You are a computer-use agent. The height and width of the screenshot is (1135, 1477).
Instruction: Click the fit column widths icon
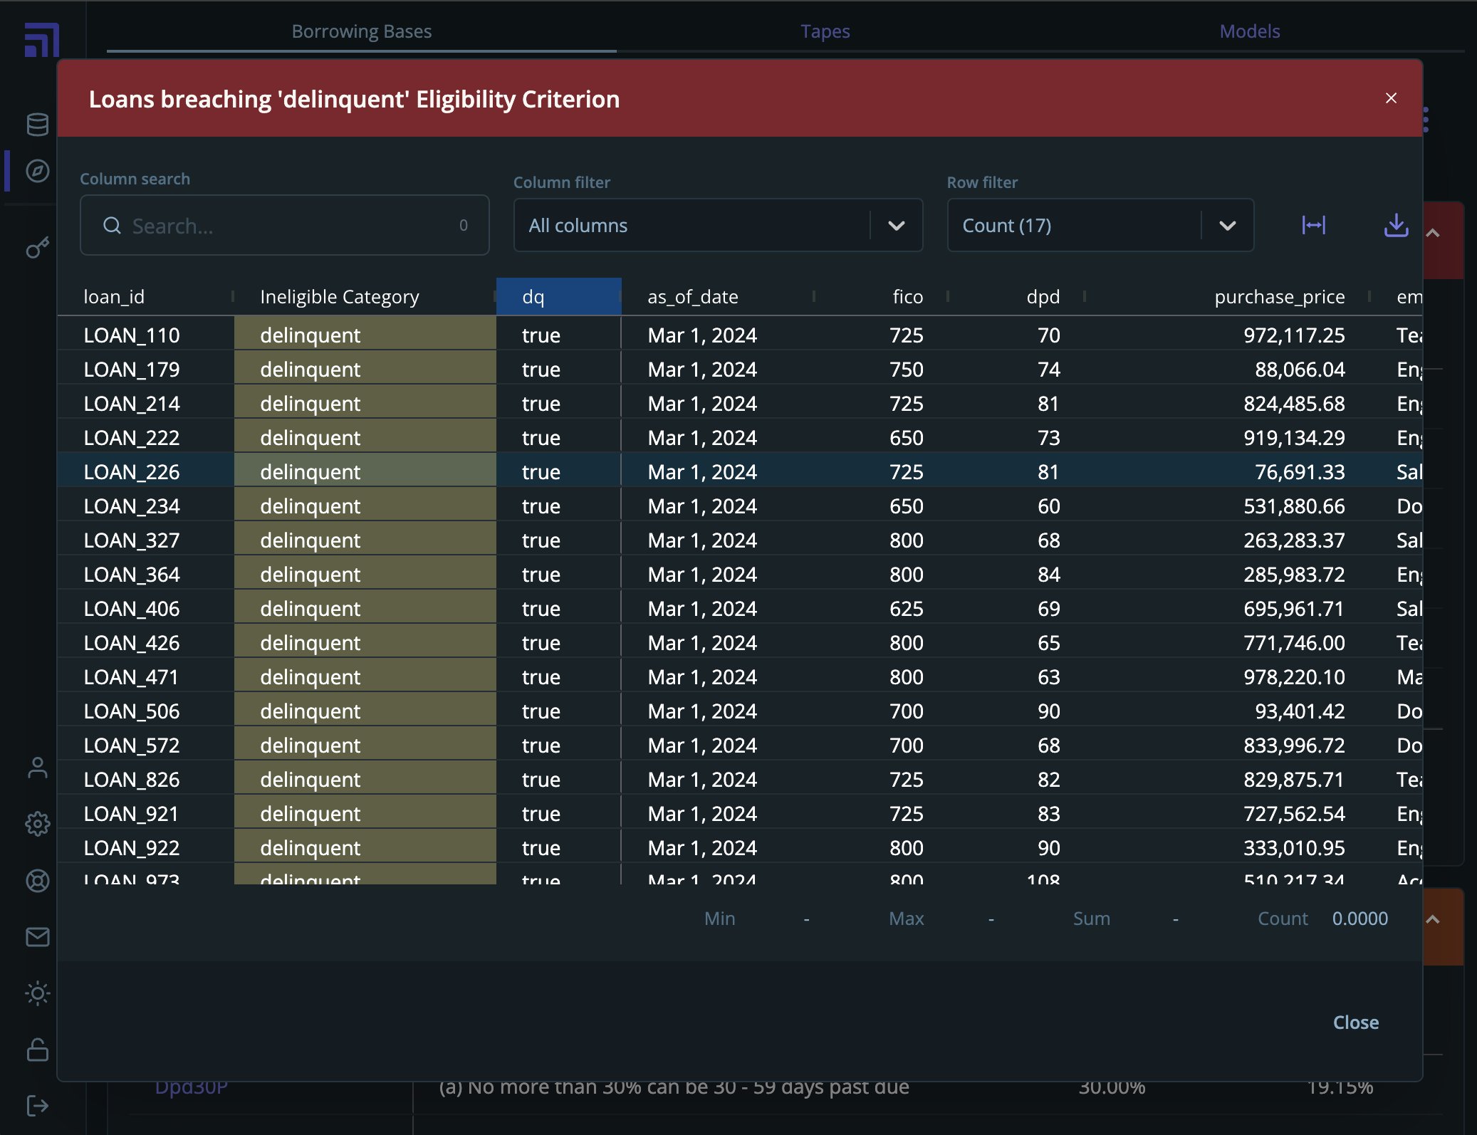point(1313,225)
